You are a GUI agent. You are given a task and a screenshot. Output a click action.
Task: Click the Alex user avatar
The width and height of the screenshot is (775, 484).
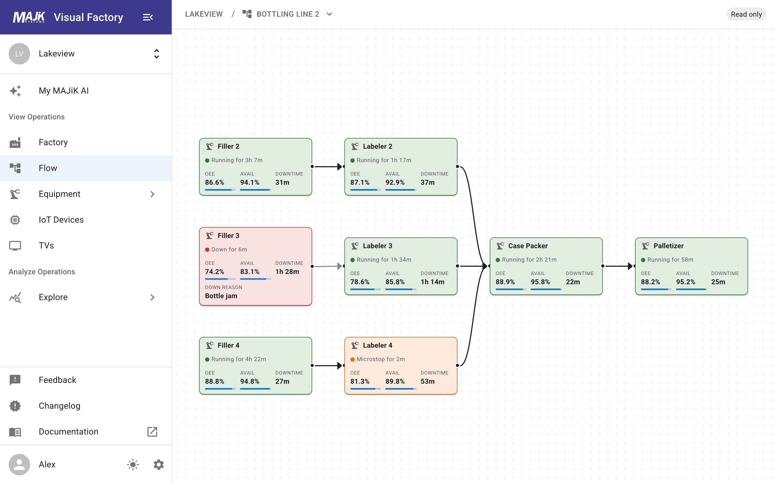19,464
